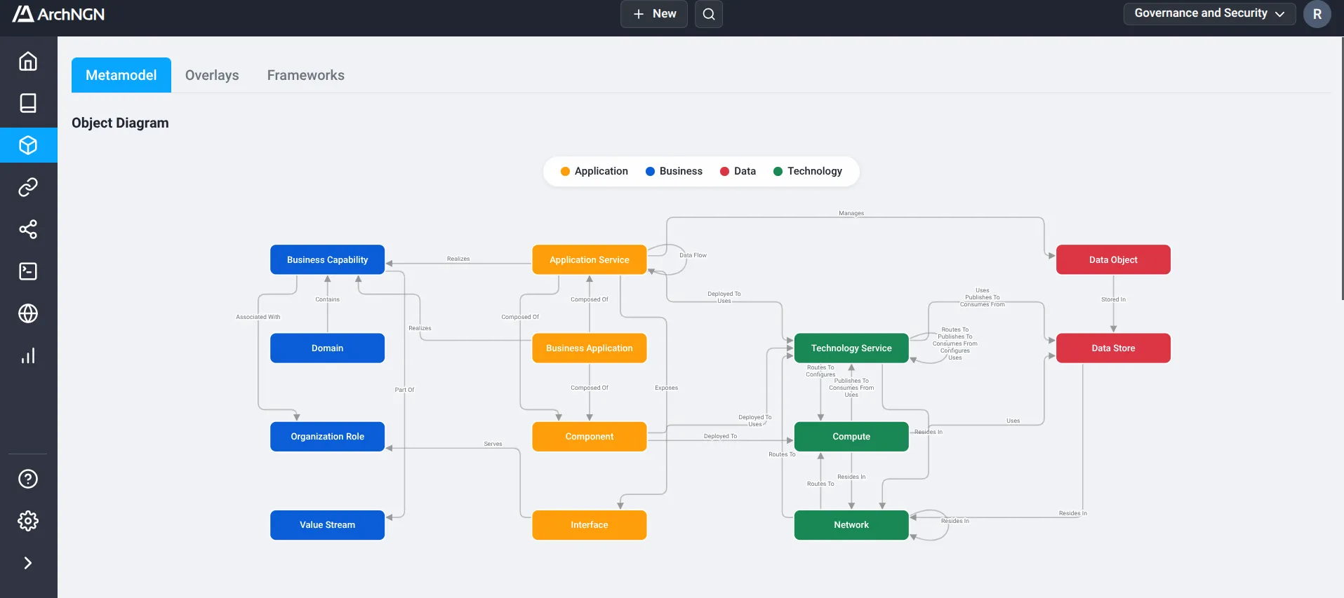
Task: Click the Contains relationship label
Action: [327, 299]
